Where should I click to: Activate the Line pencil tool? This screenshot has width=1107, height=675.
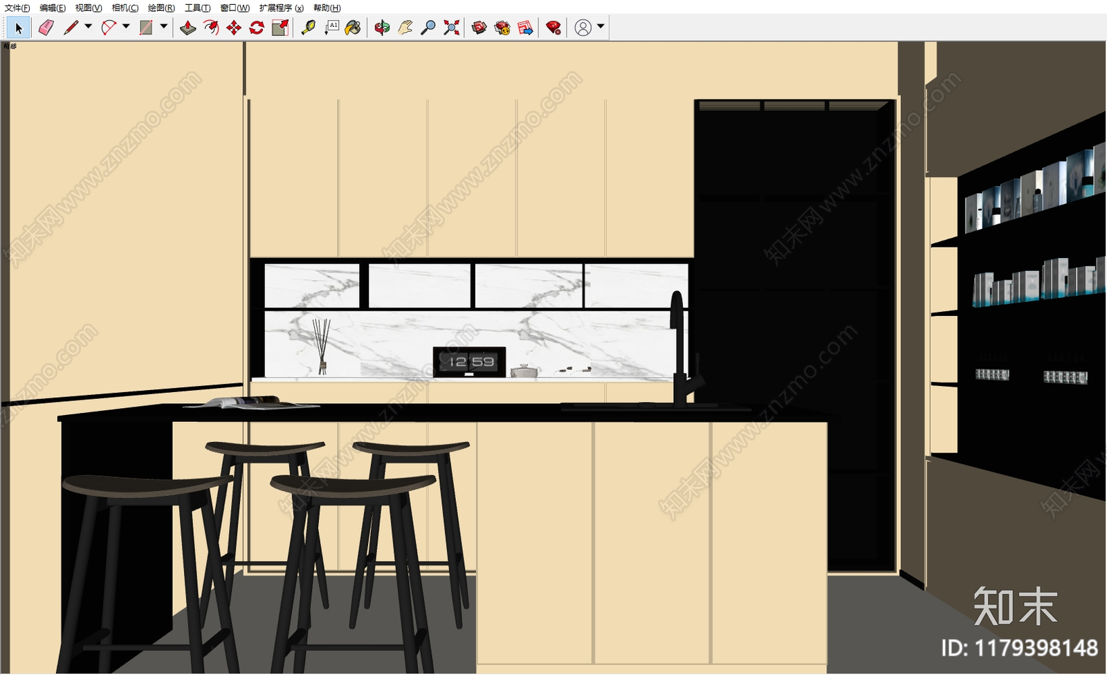[71, 28]
